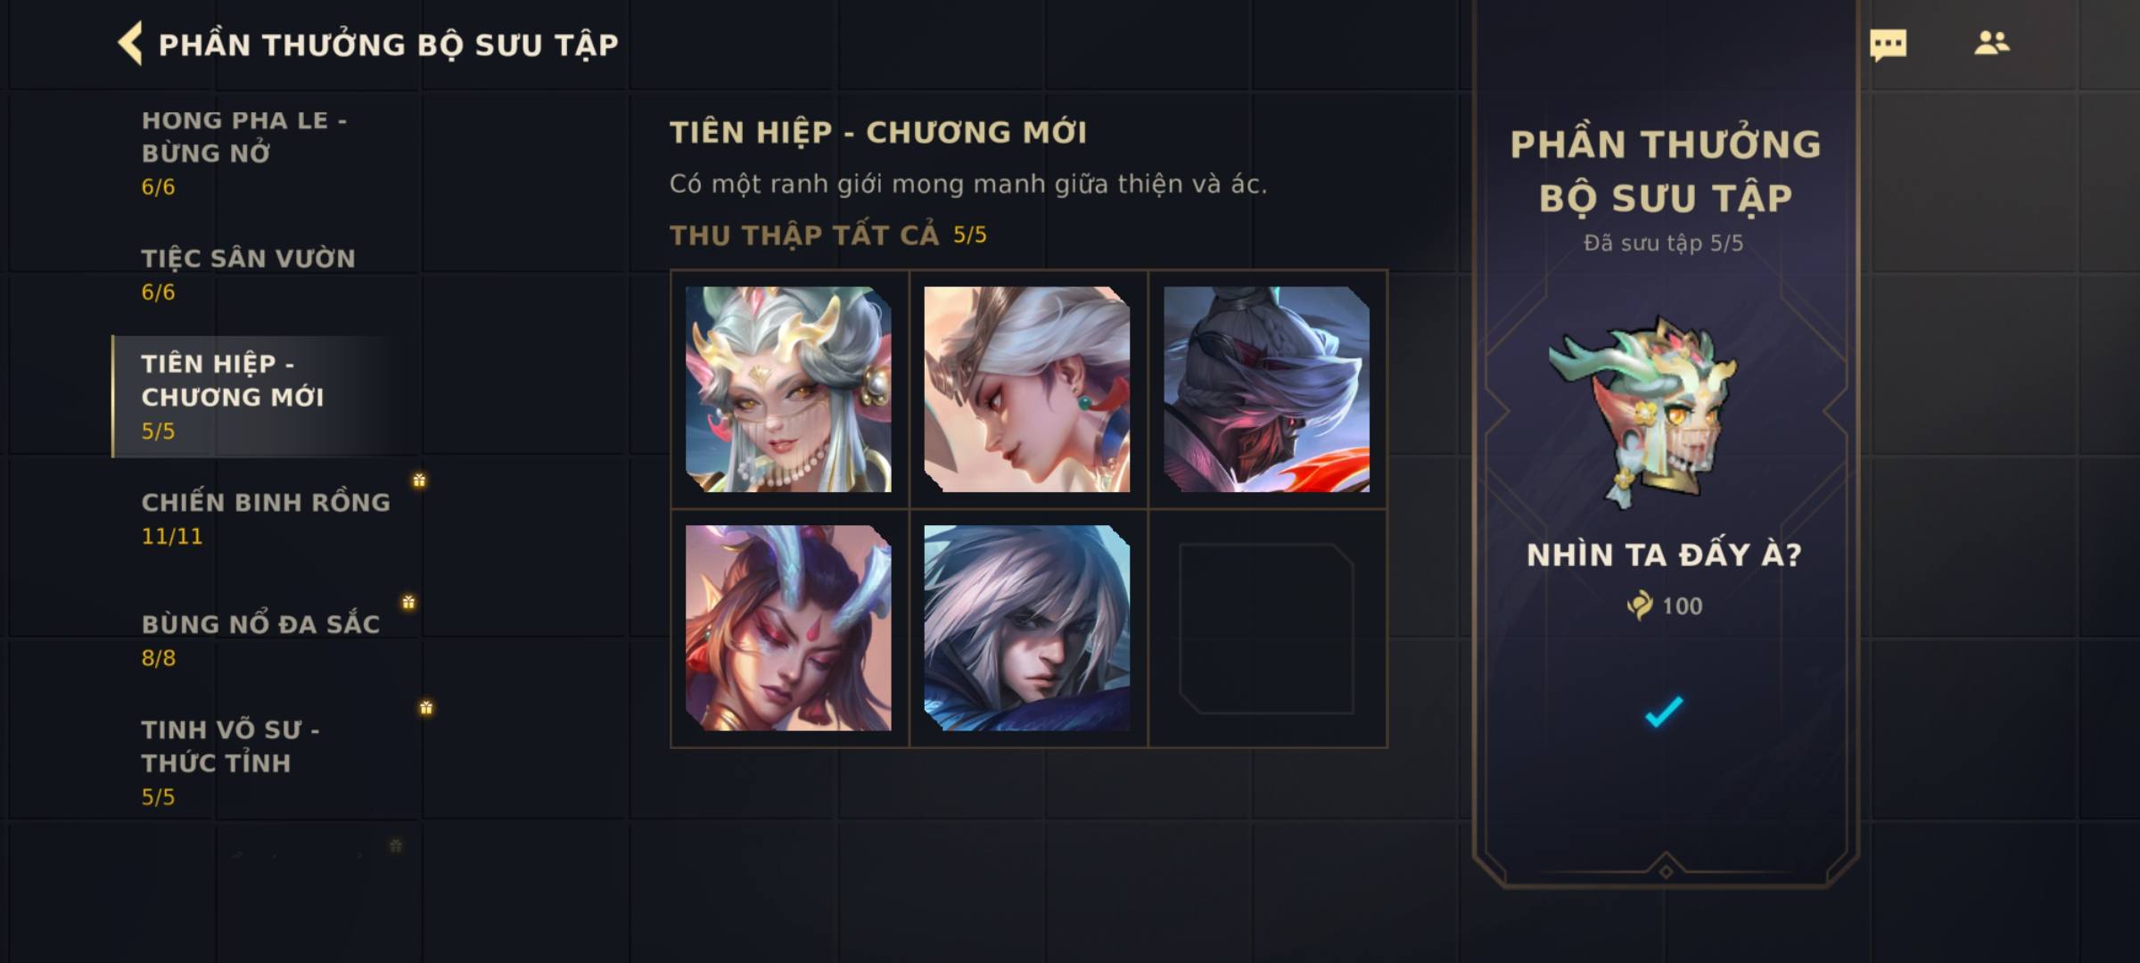Select the silver-haired man skin thumbnail
The image size is (2140, 963).
1027,628
